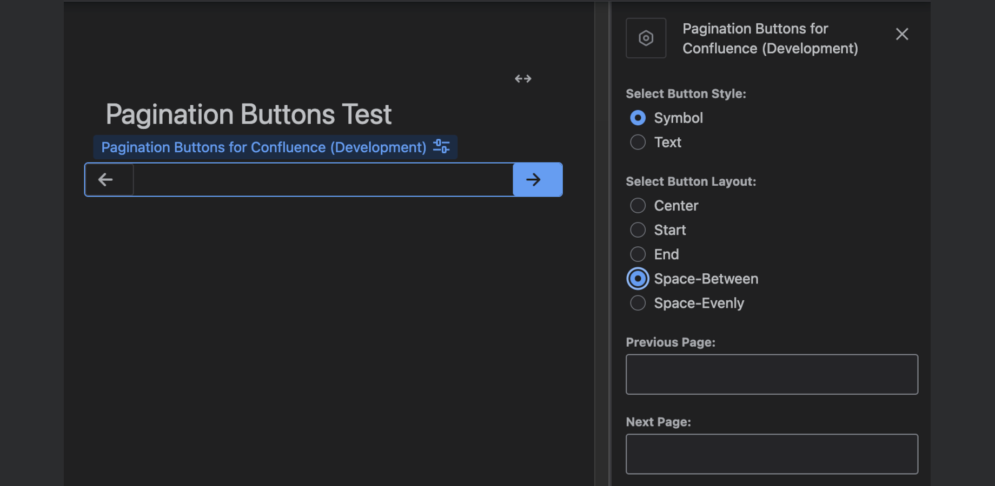995x486 pixels.
Task: Click the panel title Pagination Buttons for Confluence
Action: click(x=770, y=38)
